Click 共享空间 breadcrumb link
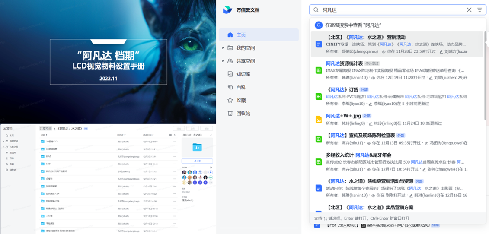The height and width of the screenshot is (234, 489). [45, 128]
